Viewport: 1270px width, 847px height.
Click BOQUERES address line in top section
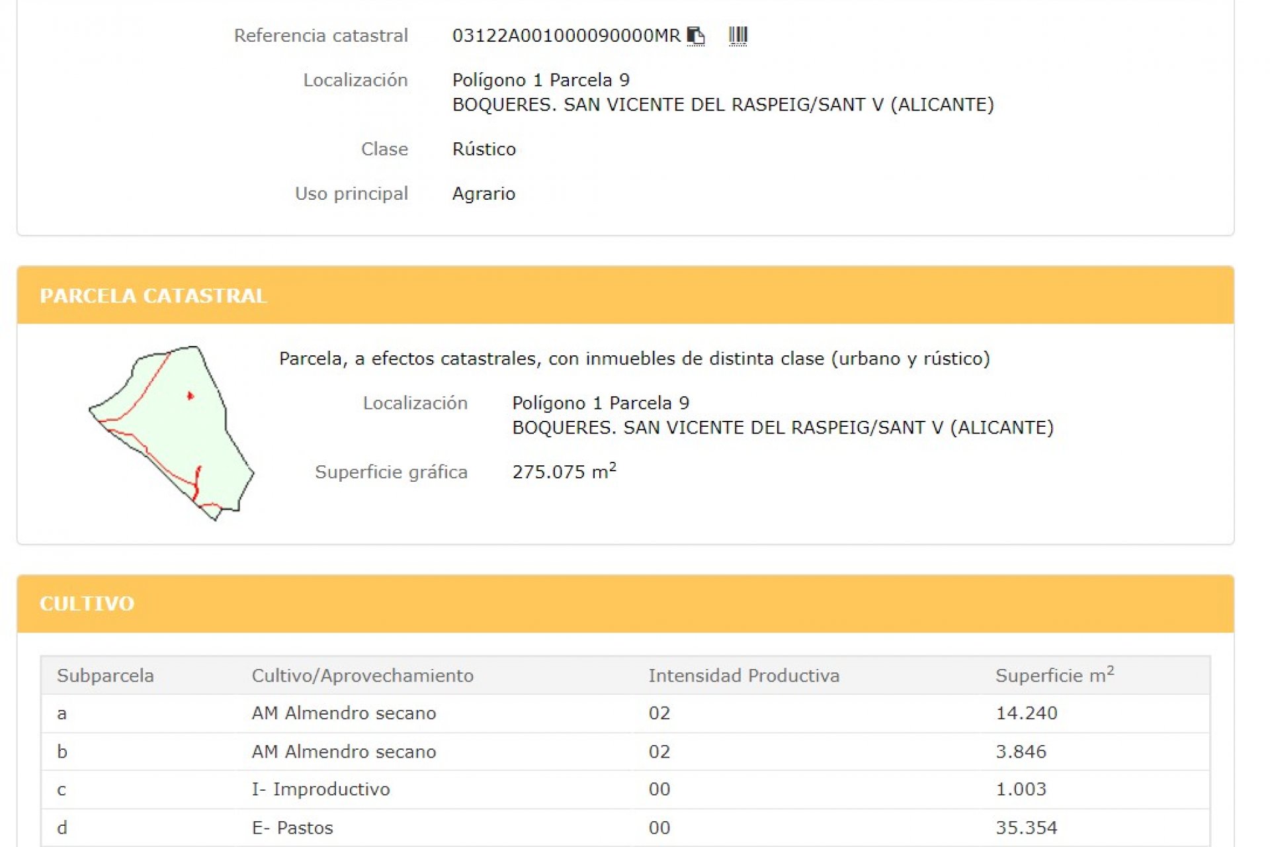(723, 105)
